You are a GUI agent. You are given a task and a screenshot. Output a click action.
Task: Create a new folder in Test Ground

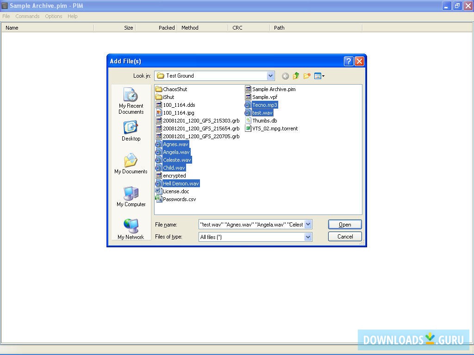tap(307, 75)
